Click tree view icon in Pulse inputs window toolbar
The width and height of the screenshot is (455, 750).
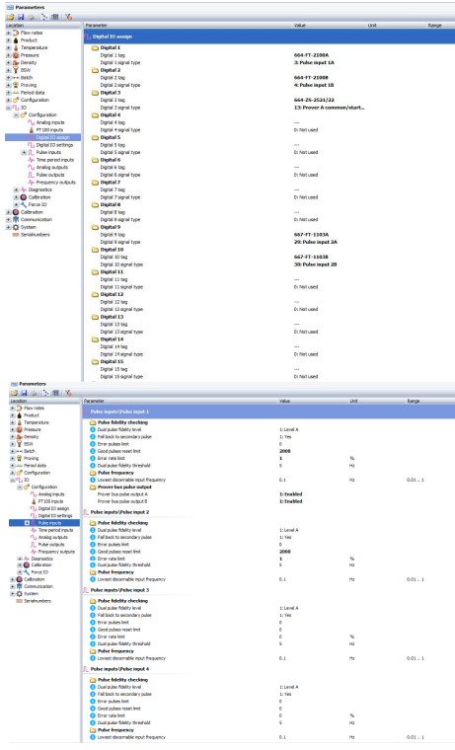click(45, 393)
